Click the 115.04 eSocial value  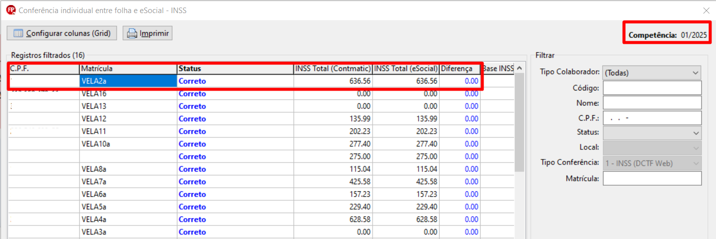point(427,169)
